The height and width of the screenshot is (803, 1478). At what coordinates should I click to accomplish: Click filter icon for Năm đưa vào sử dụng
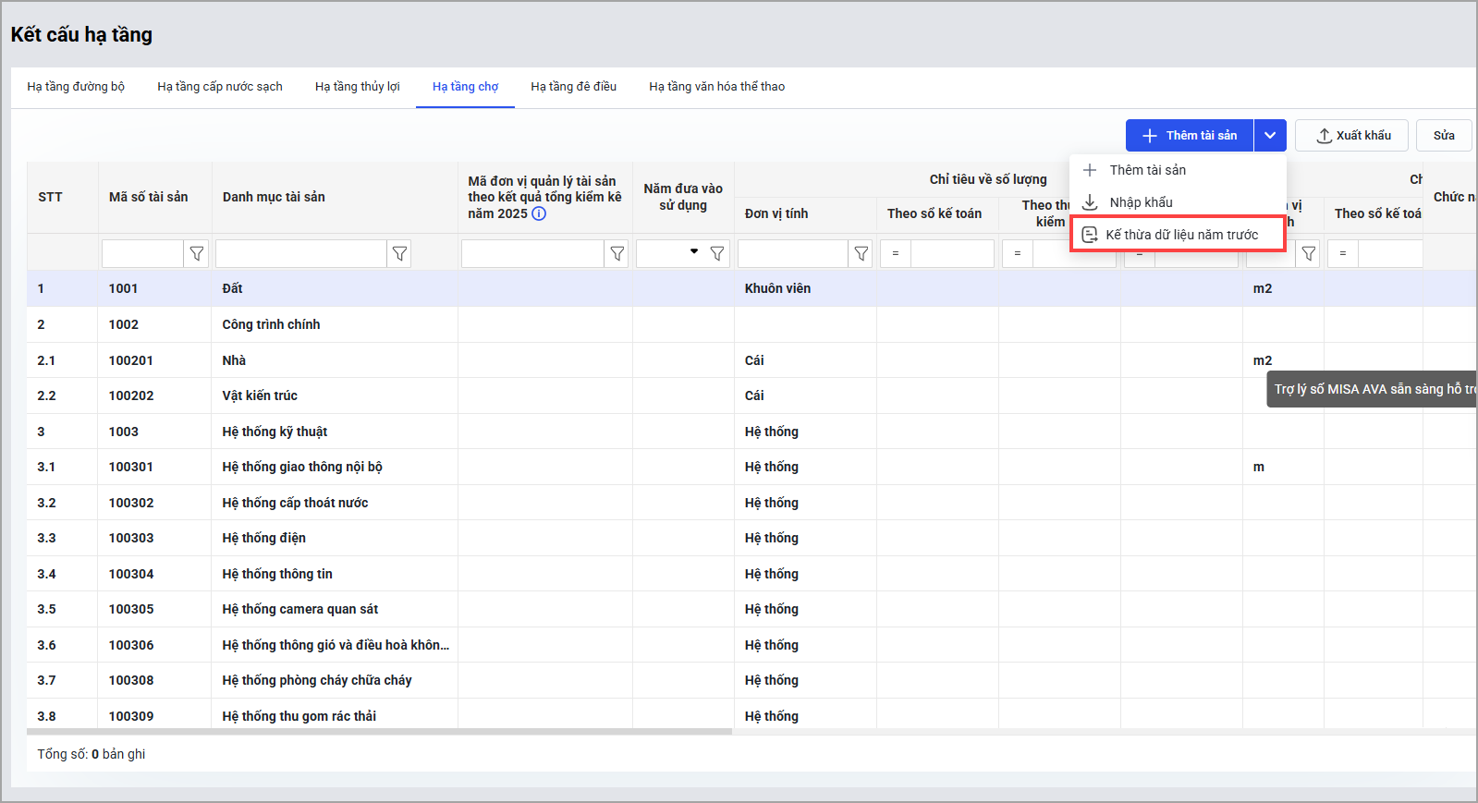click(717, 254)
